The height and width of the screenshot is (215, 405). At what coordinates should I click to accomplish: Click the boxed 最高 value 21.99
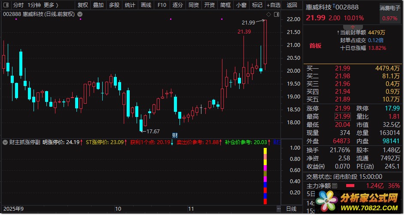pos(342,117)
